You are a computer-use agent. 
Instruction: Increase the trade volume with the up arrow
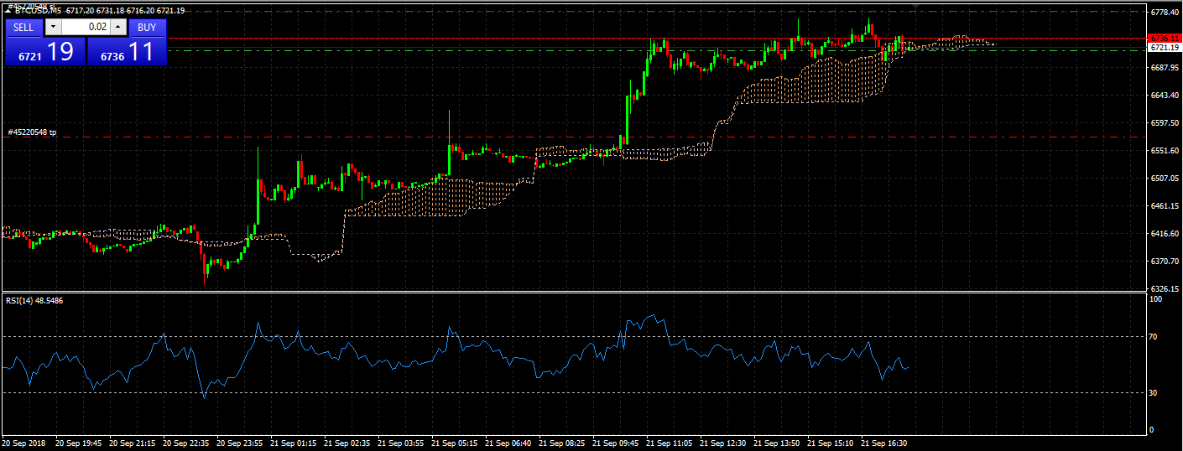coord(117,27)
